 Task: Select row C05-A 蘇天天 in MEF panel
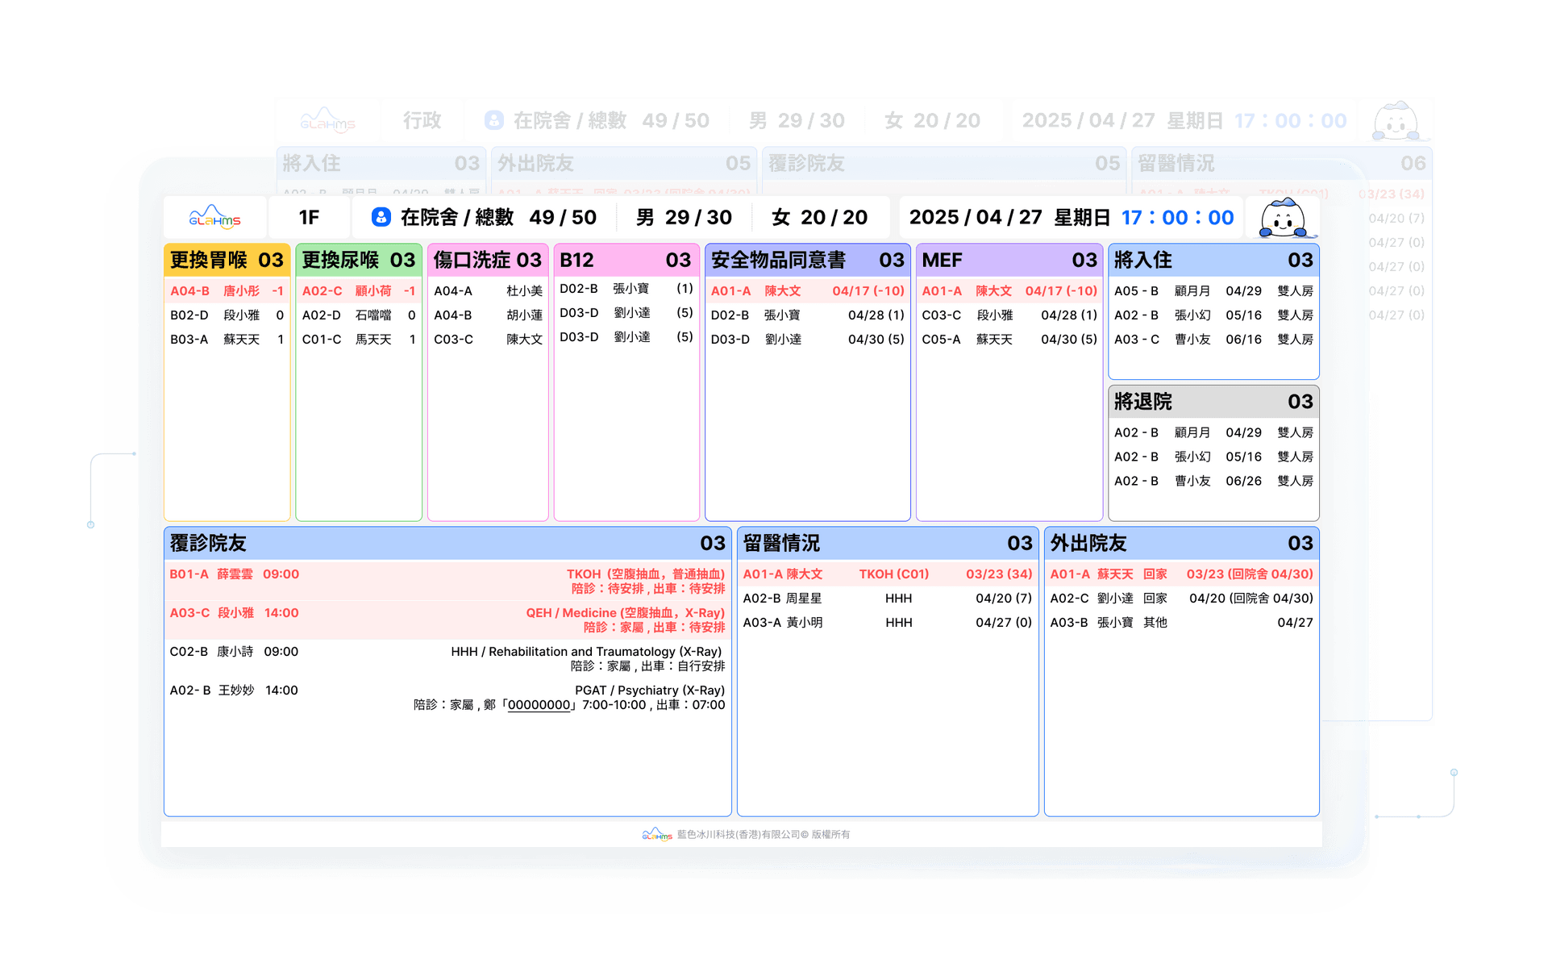(x=1009, y=340)
